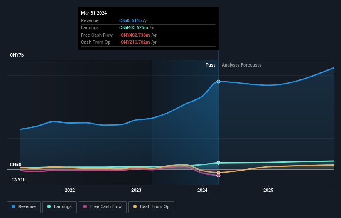This screenshot has height=218, width=341.
Task: Click the 'Mar 31 2024' tooltip date
Action: pyautogui.click(x=94, y=13)
